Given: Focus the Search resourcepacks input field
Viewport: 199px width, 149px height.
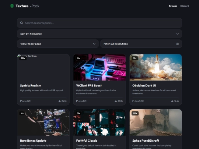Looking at the screenshot, I should 99,23.
